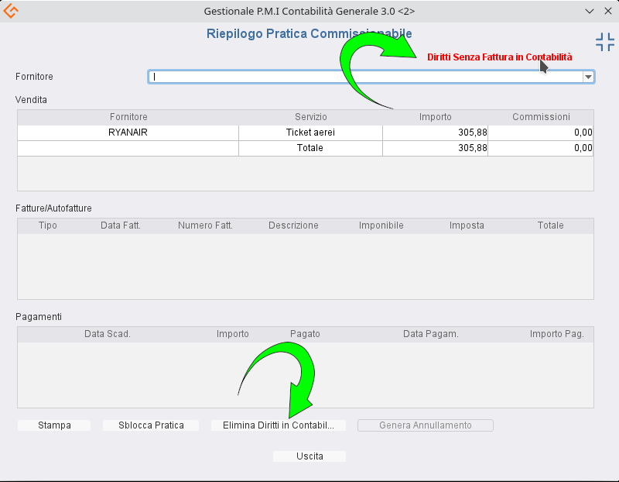Select the RYANAIR supplier cell
Viewport: 619px width, 482px height.
[128, 133]
